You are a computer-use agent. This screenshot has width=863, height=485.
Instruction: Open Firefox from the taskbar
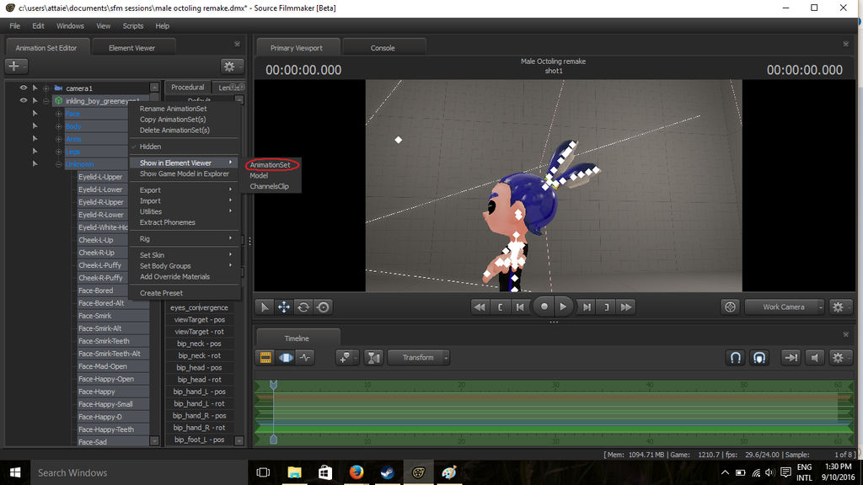click(356, 472)
